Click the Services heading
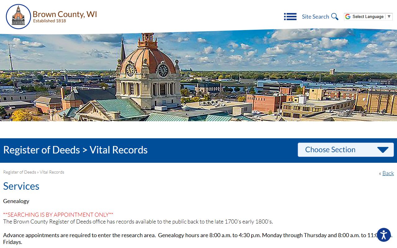 pyautogui.click(x=21, y=186)
